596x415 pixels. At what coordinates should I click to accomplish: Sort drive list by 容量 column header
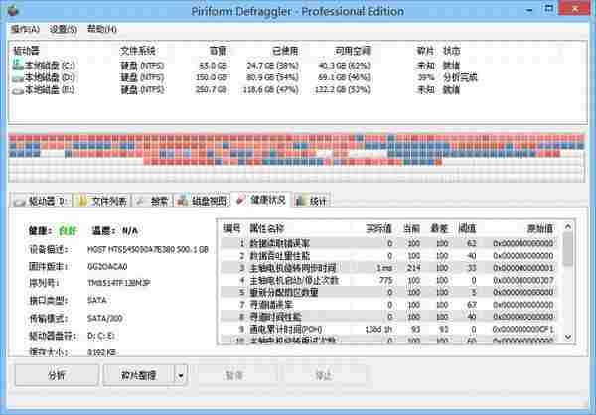[x=219, y=51]
